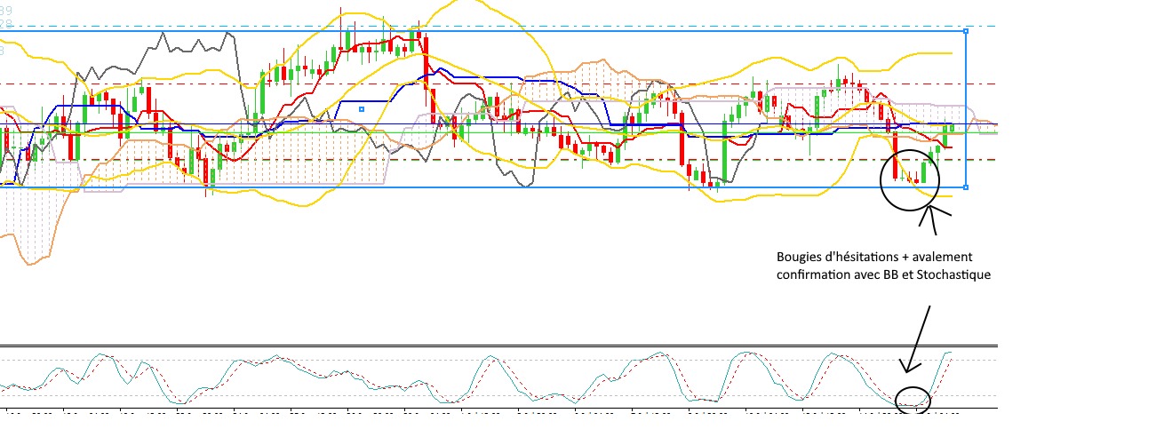Click the blue rectangle's small center handle
The image size is (1164, 429).
[x=362, y=108]
